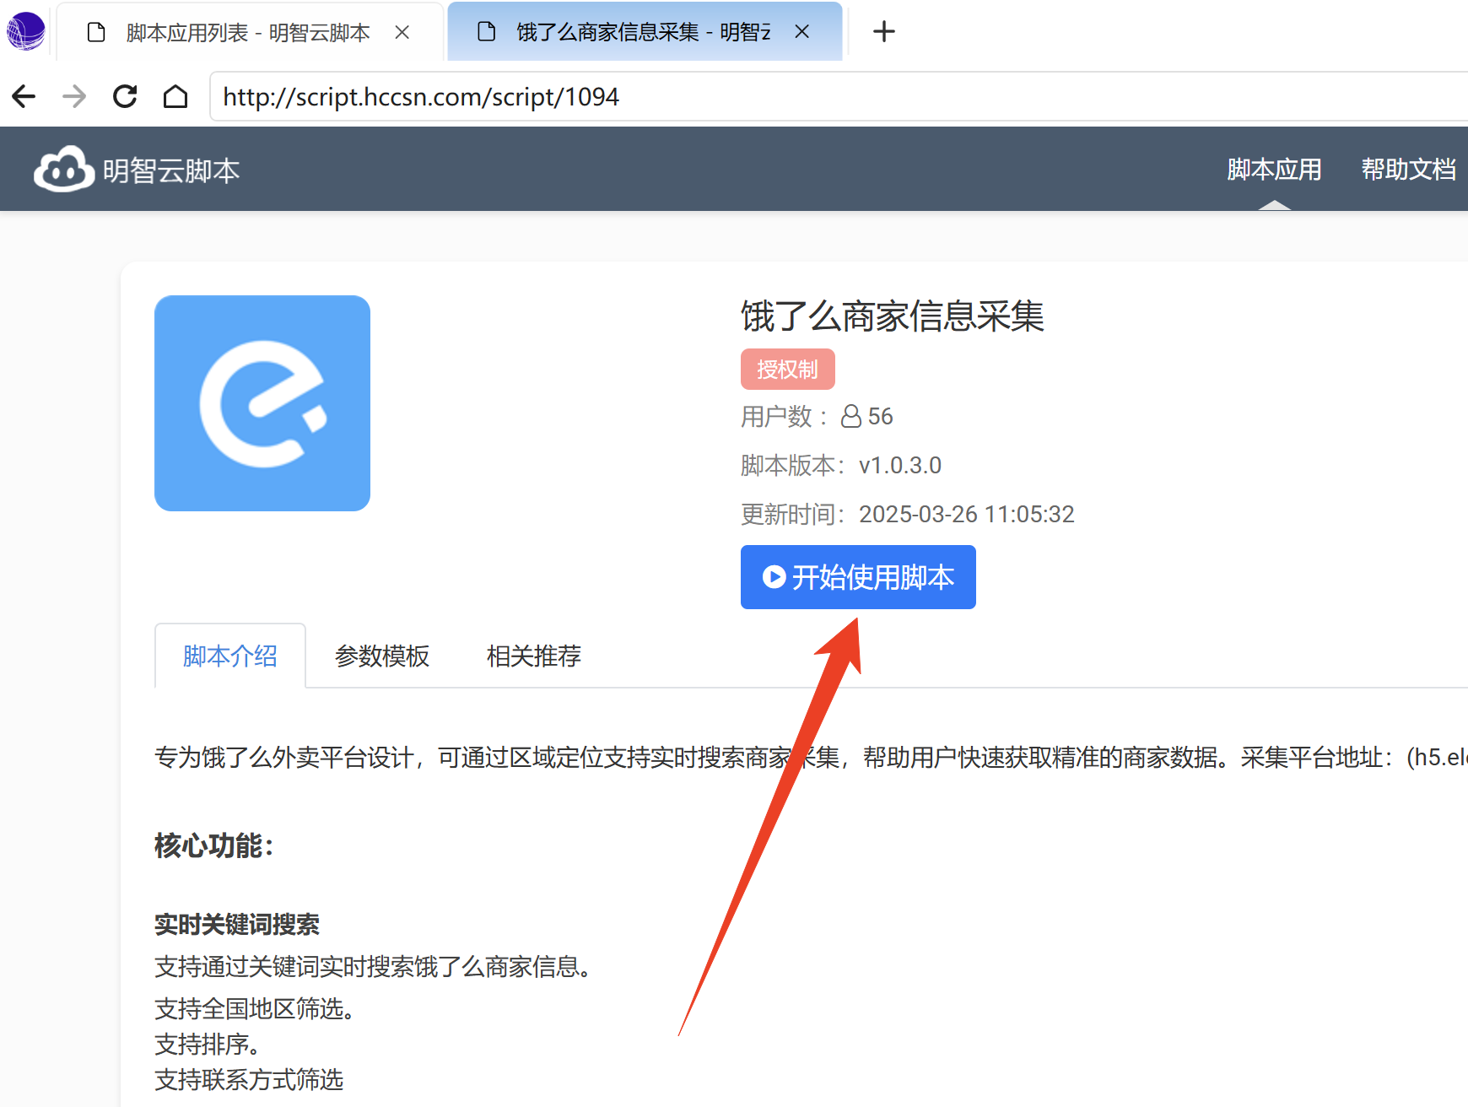The height and width of the screenshot is (1107, 1468).
Task: Close the 饿了么商家信息采集 tab
Action: [801, 32]
